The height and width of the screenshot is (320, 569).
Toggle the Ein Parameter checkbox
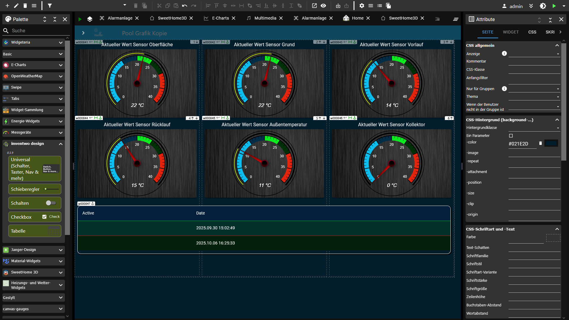(x=511, y=136)
